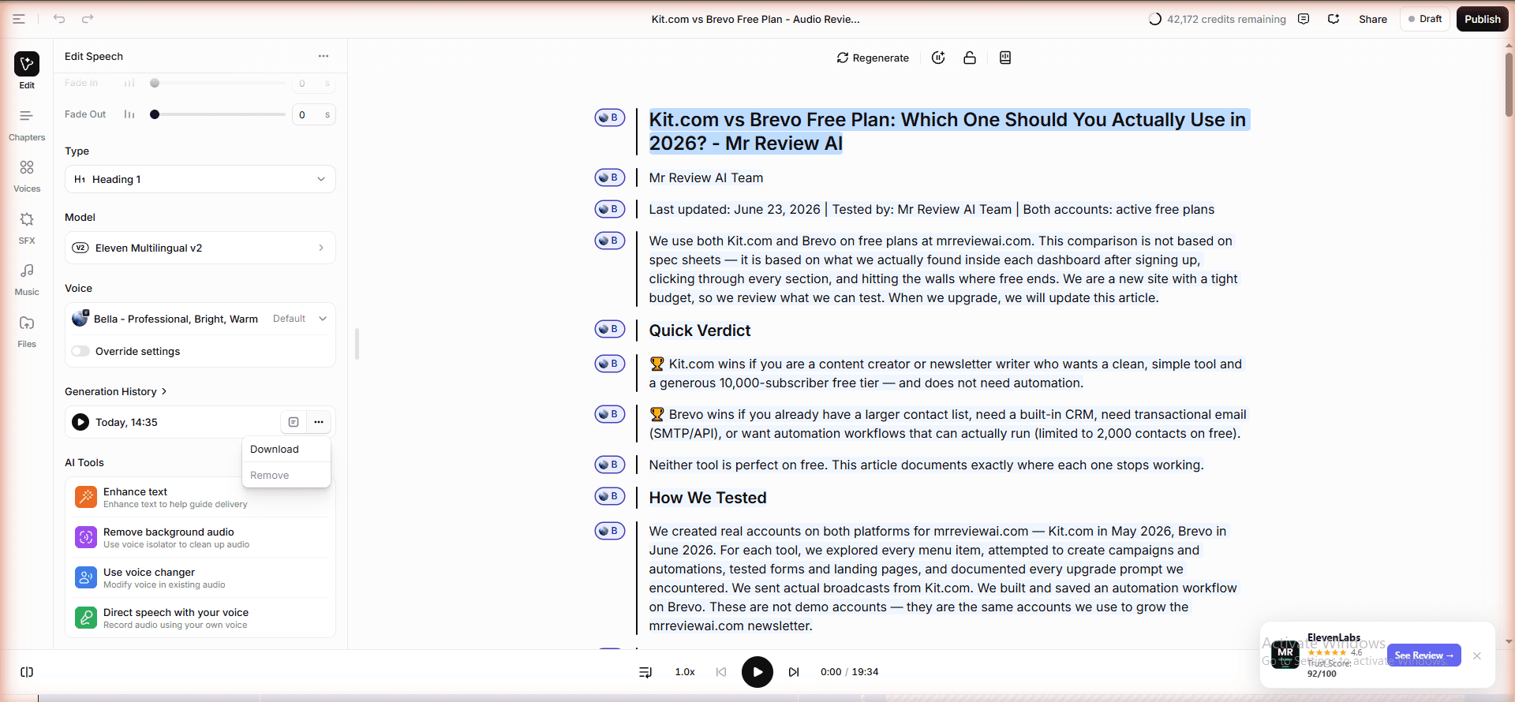Click the MR logo in review popup
This screenshot has width=1515, height=702.
(1285, 654)
